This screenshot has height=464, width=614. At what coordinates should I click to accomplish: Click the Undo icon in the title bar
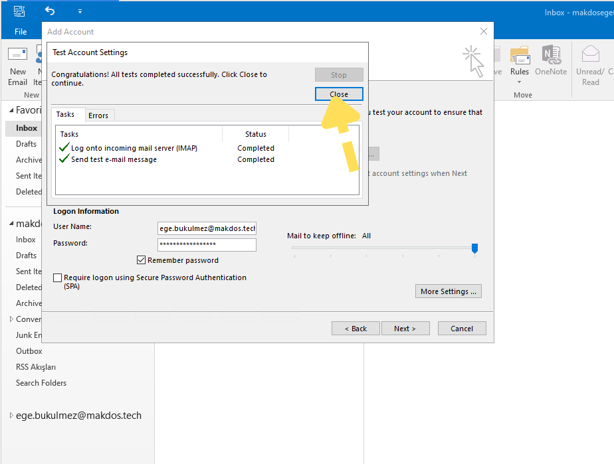pos(50,11)
